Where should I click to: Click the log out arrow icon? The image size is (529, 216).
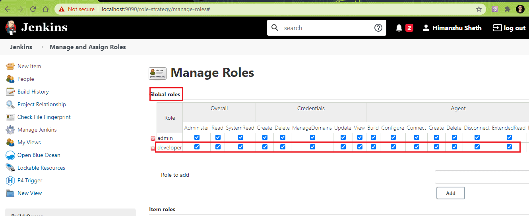tap(497, 28)
